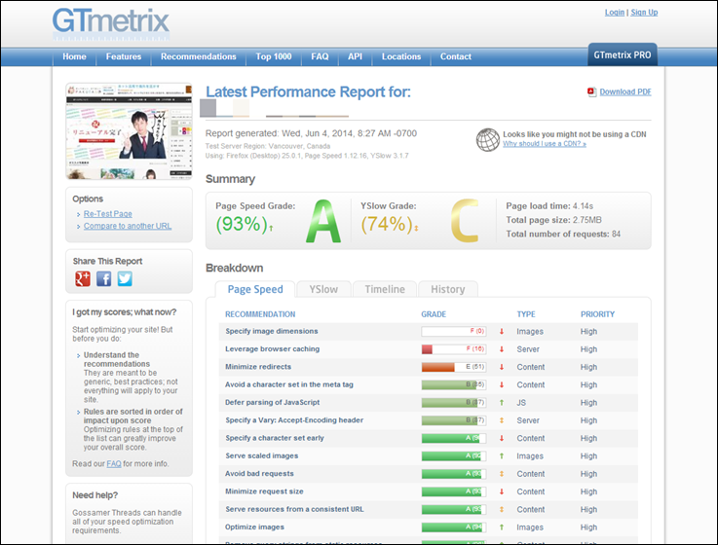
Task: Expand Specify image dimensions recommendation
Action: pyautogui.click(x=272, y=331)
